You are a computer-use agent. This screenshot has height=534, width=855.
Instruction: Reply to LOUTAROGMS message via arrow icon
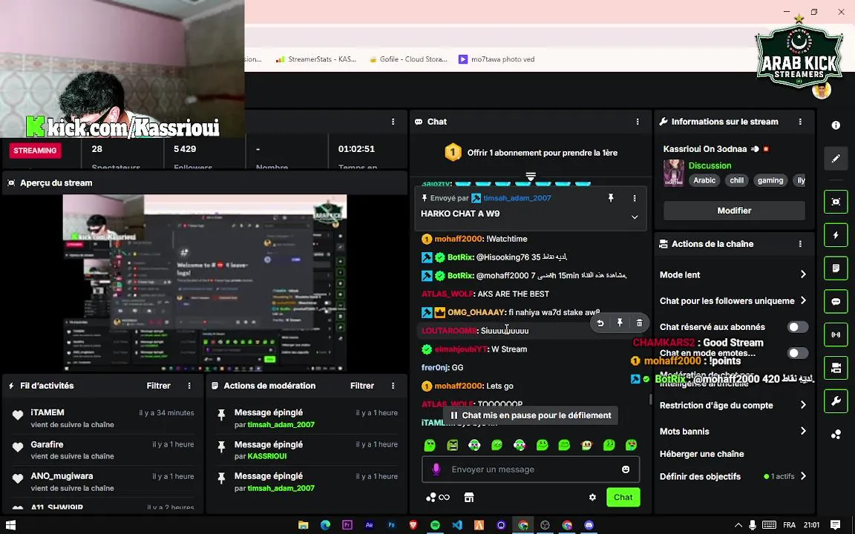(600, 323)
